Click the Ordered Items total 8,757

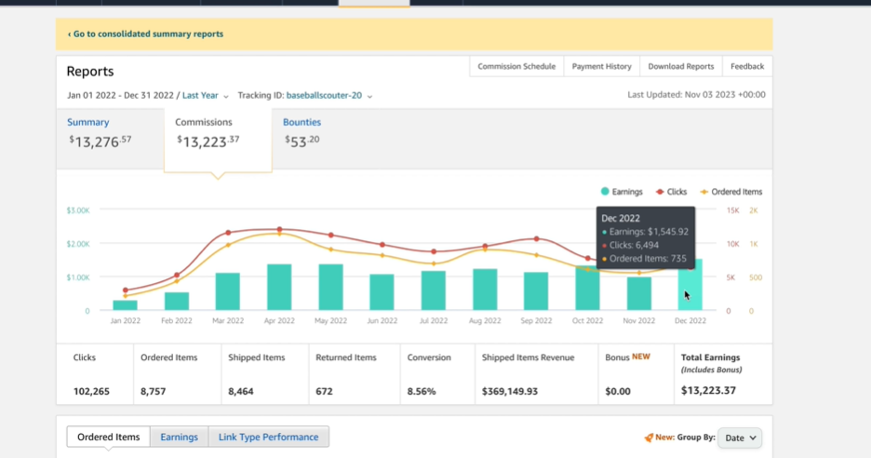click(x=154, y=391)
